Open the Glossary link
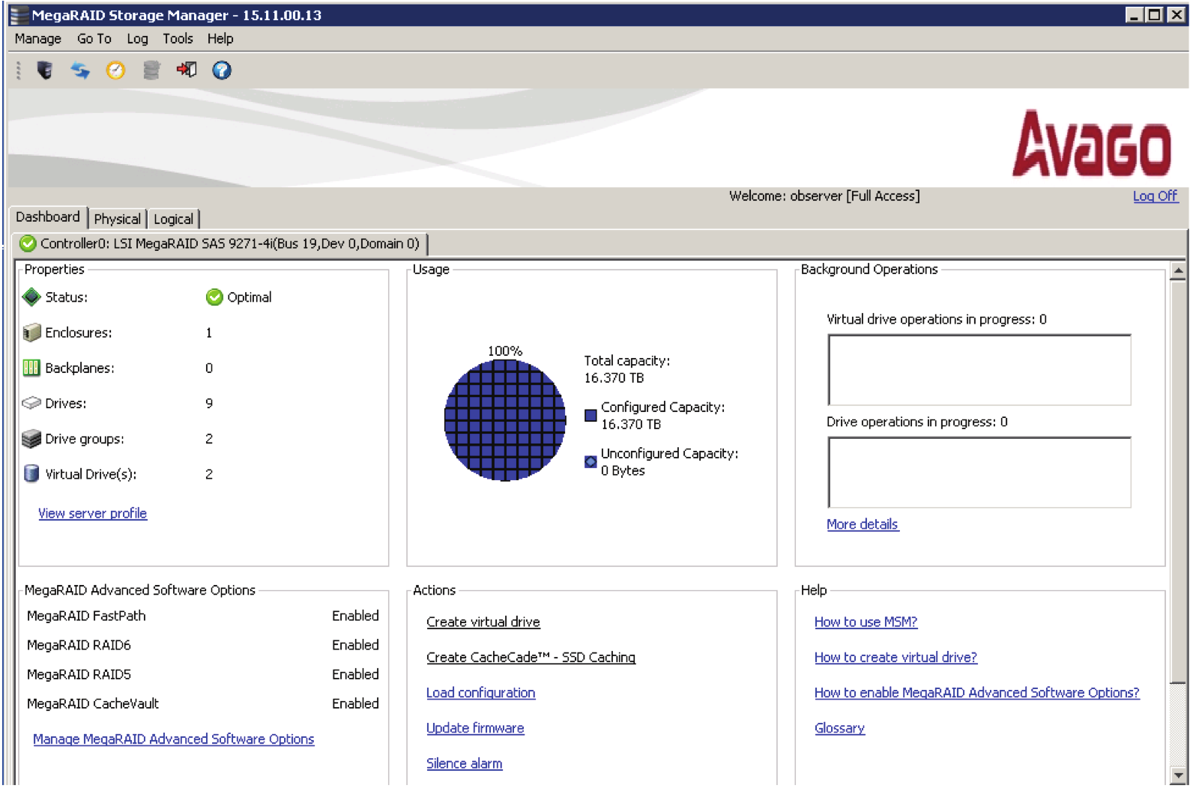This screenshot has width=1190, height=788. [x=839, y=728]
